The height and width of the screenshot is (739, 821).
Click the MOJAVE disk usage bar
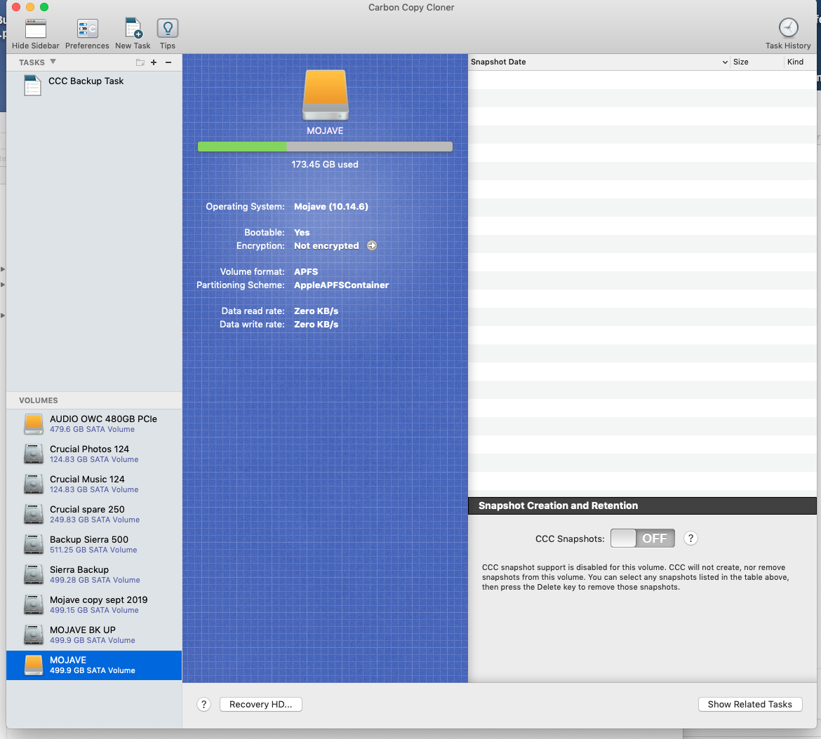coord(325,147)
